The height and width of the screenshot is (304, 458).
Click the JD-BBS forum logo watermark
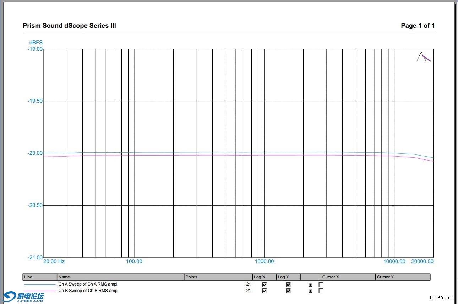click(24, 297)
